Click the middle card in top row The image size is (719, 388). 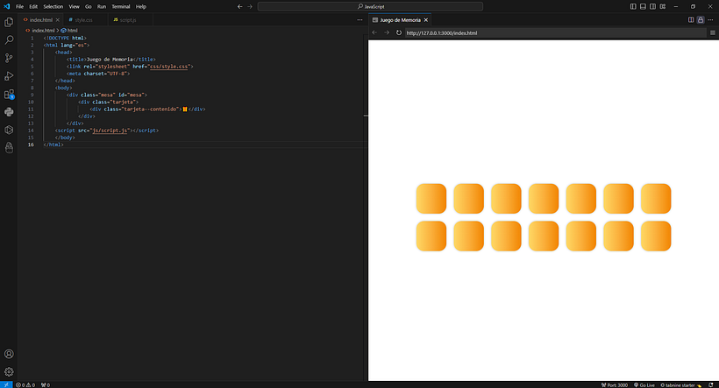(544, 198)
